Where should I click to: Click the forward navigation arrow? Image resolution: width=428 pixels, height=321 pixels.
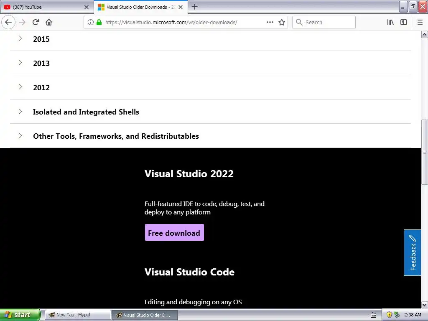tap(22, 22)
